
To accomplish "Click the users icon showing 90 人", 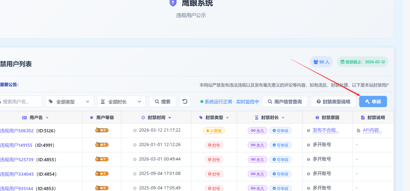I will pos(315,62).
